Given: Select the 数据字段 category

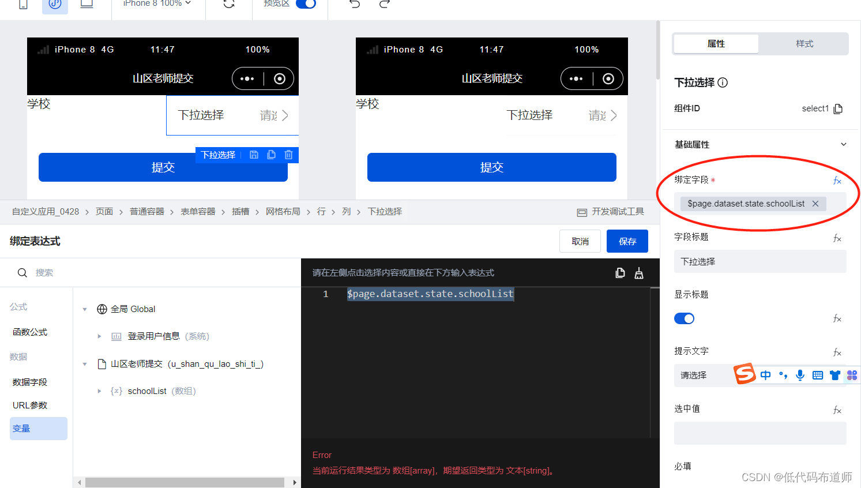Looking at the screenshot, I should pos(30,382).
